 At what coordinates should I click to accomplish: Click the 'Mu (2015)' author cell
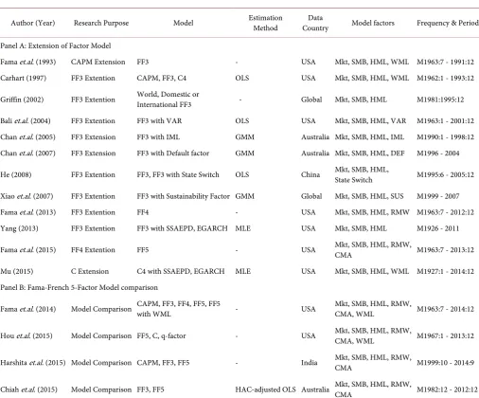point(17,271)
